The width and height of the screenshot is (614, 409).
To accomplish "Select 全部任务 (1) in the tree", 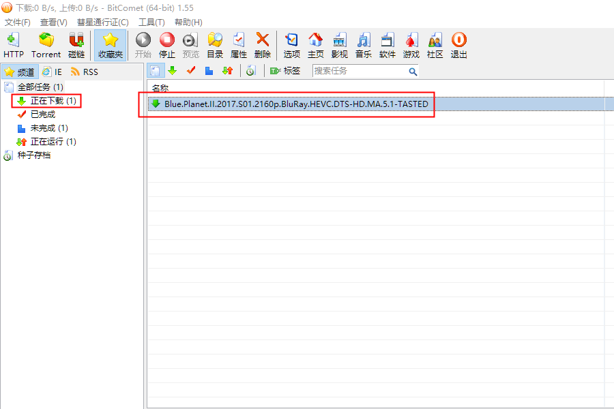I will pos(33,87).
